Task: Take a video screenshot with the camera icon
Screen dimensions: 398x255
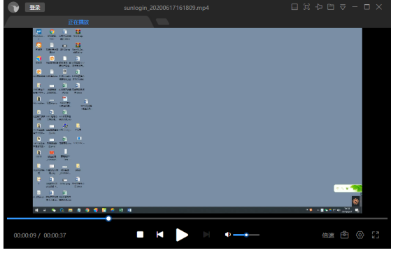Action: [344, 235]
